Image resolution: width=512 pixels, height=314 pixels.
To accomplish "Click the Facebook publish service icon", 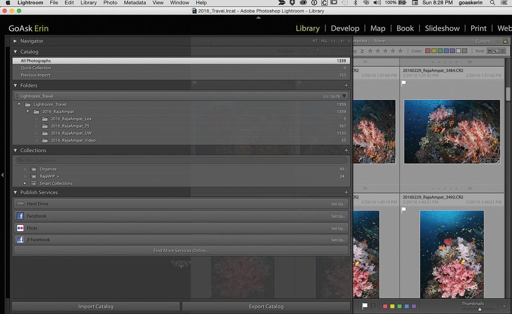I will [20, 216].
